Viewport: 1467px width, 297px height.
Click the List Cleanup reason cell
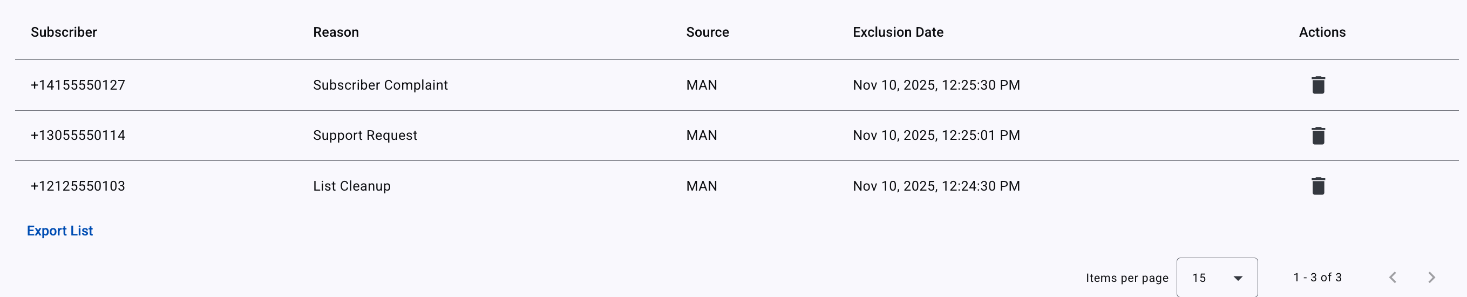tap(352, 186)
